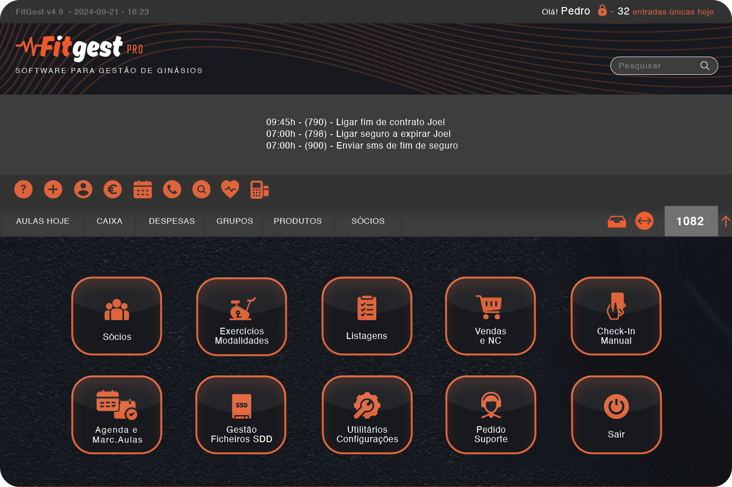This screenshot has height=487, width=732.
Task: Open the calendar icon in toolbar
Action: pos(142,189)
